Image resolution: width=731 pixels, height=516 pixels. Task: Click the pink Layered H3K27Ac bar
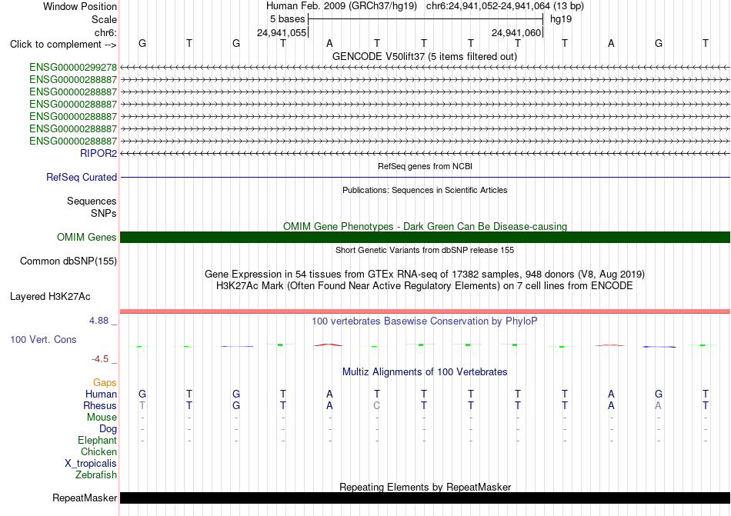[425, 311]
